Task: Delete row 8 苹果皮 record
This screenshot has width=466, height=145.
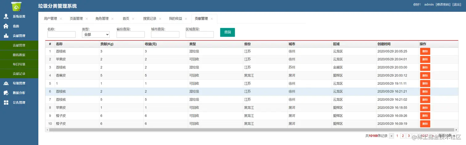Action: tap(425, 108)
